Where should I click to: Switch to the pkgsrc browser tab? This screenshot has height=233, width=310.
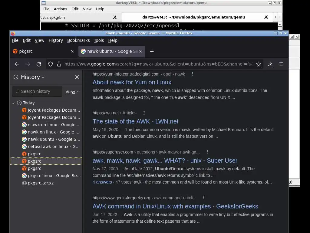point(44,51)
